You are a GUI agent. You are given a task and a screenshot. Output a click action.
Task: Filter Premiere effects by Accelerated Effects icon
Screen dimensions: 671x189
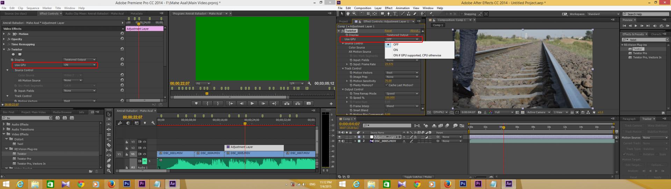(58, 118)
